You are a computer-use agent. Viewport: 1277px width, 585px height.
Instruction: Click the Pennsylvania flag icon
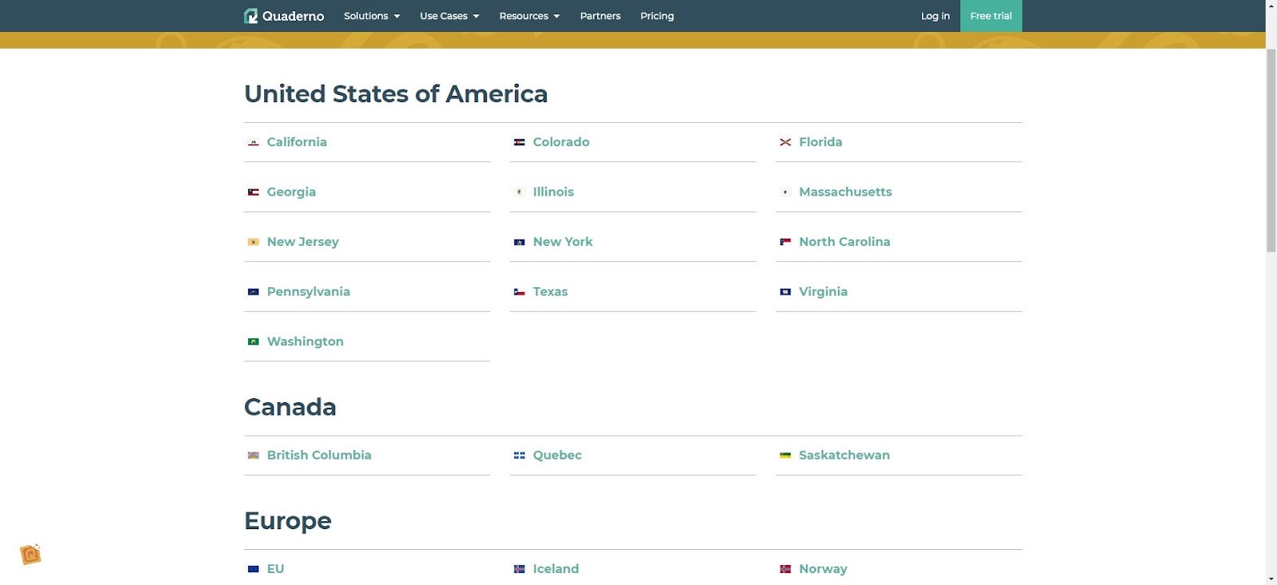(x=253, y=292)
